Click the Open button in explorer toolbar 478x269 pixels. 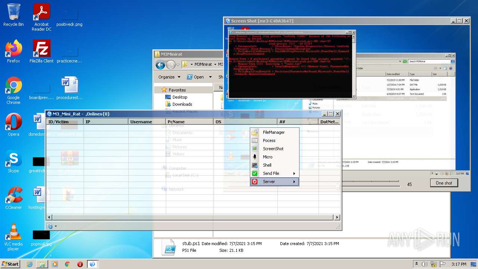click(x=195, y=77)
